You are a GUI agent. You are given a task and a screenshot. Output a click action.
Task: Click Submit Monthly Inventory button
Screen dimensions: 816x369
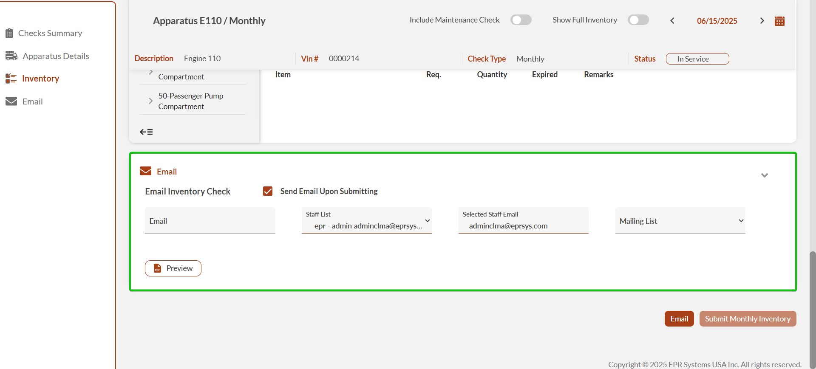(x=748, y=319)
